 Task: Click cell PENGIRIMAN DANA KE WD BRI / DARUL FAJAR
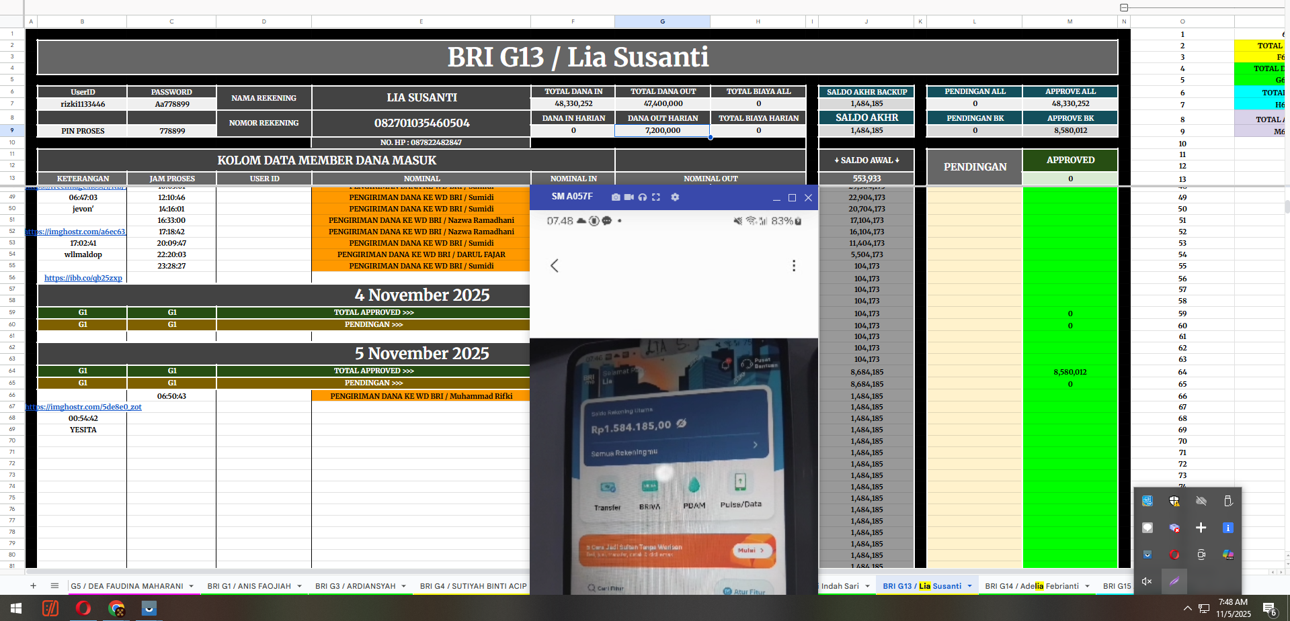coord(421,254)
